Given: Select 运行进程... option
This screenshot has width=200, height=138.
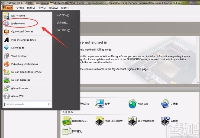Looking at the screenshot, I should [63, 23].
